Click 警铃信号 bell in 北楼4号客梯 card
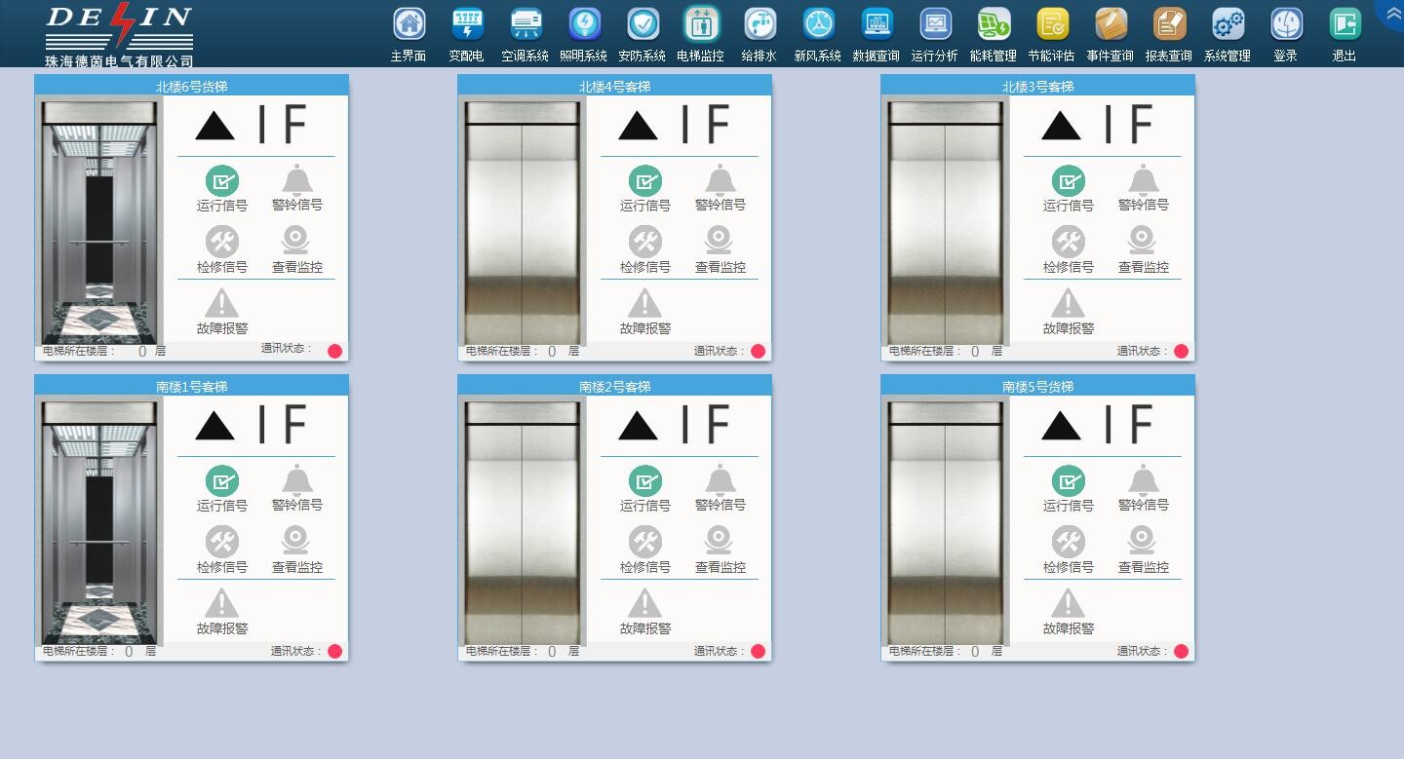 tap(721, 180)
